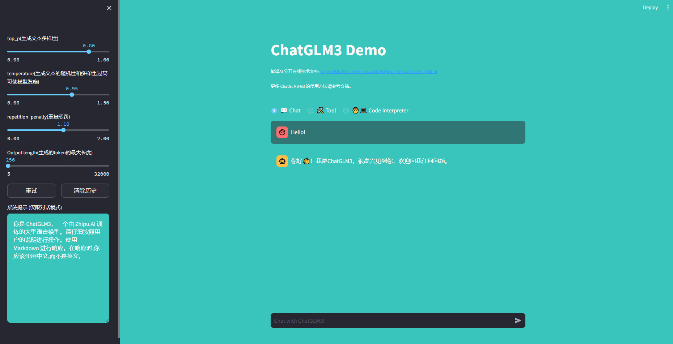Select the Chat mode radio button
The width and height of the screenshot is (673, 344).
tap(274, 111)
